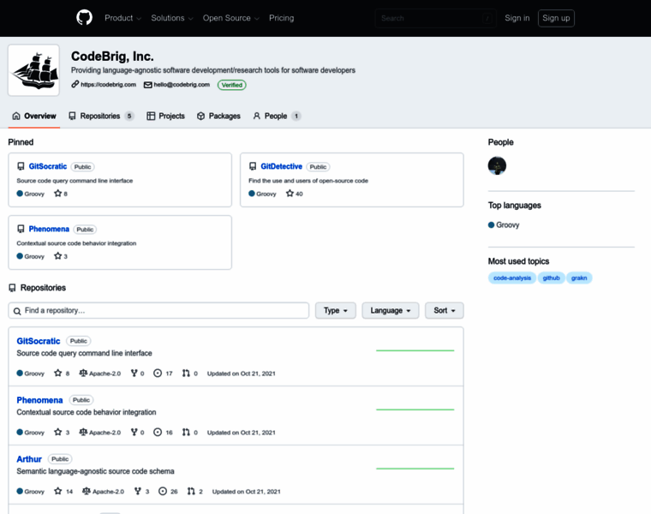The height and width of the screenshot is (514, 651).
Task: Click the repo icon next to pinned GitSocratic
Action: [x=21, y=166]
